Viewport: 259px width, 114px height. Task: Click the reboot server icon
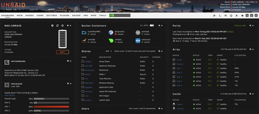pos(57,26)
